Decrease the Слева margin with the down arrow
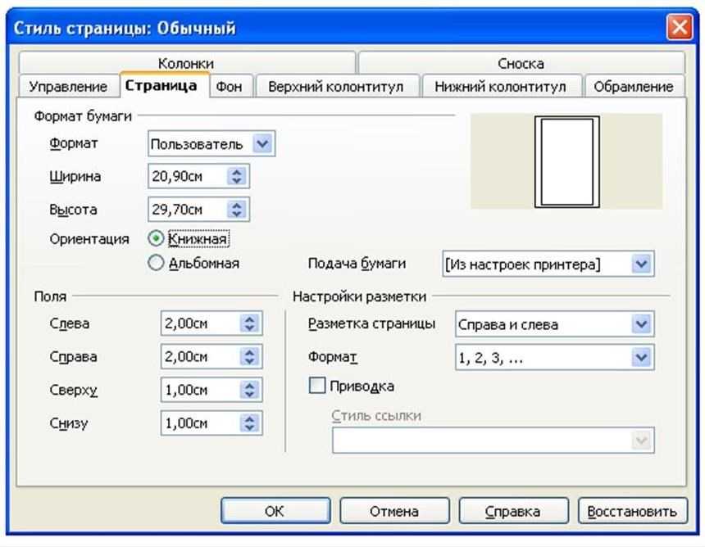705x547 pixels. pos(250,328)
